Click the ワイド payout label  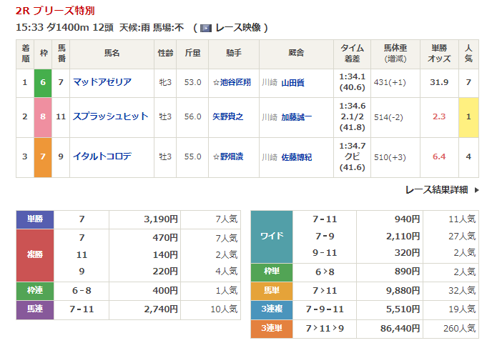(272, 237)
